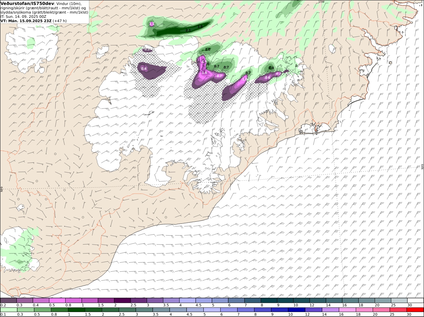Click the black 1.0 value in green area
The height and width of the screenshot is (317, 424).
[x=208, y=50]
